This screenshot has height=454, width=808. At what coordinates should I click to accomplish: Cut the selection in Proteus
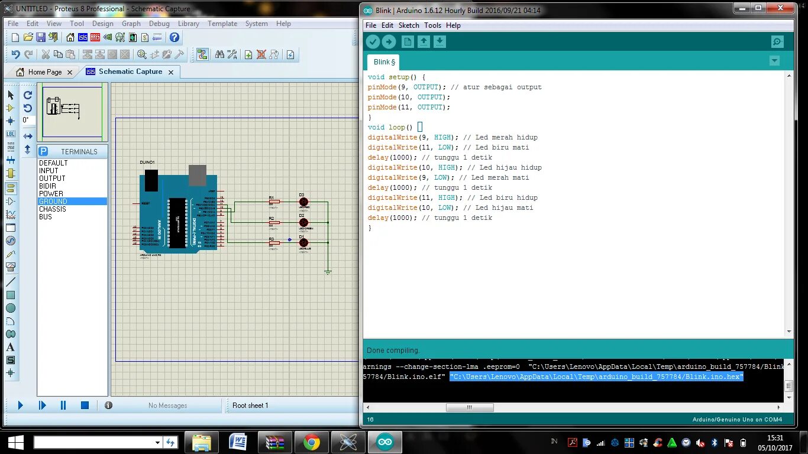[46, 54]
